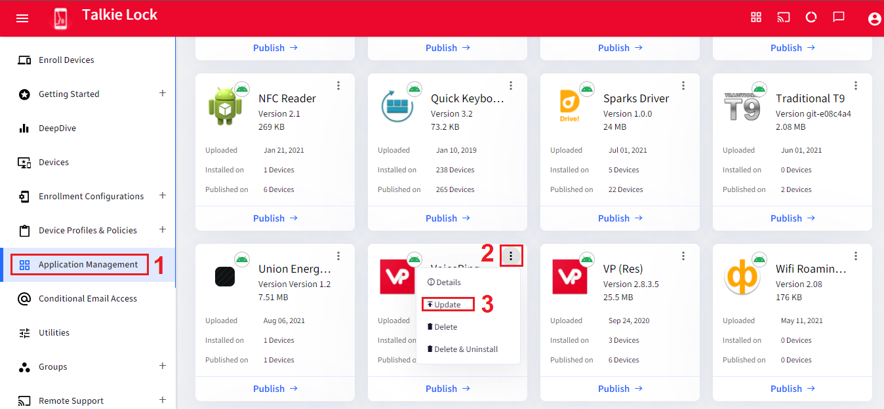Click the Wifi Roaming app logo
The width and height of the screenshot is (884, 409).
pyautogui.click(x=742, y=277)
